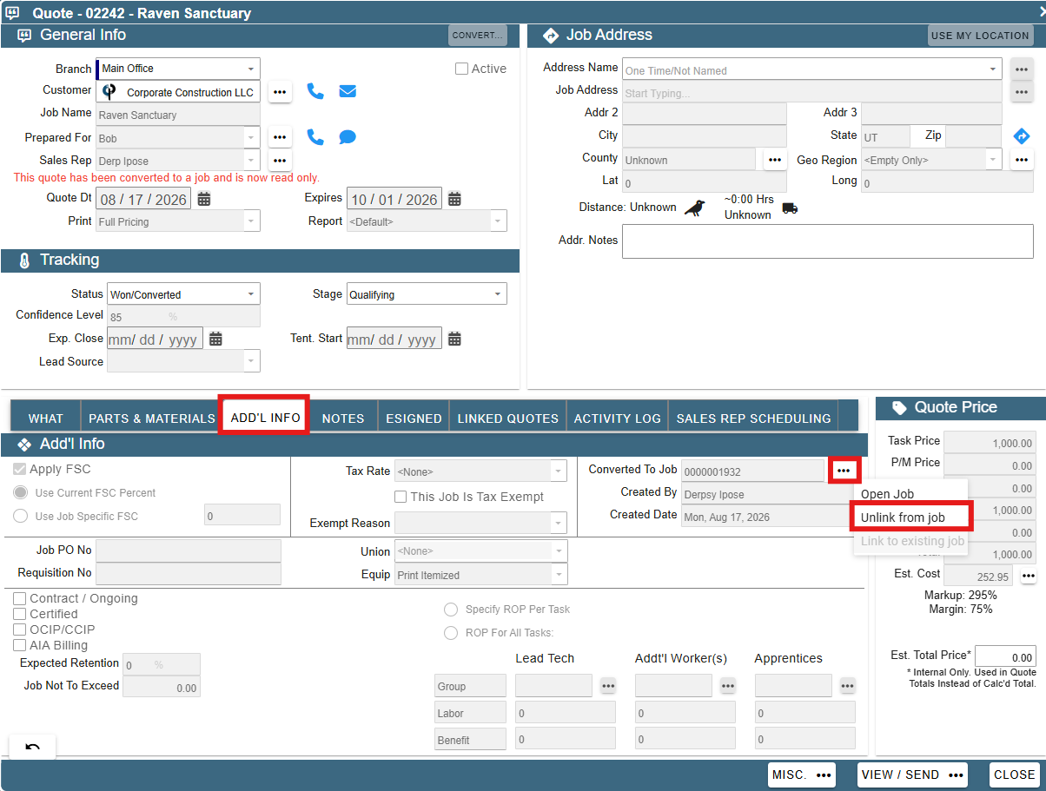Expand the Branch dropdown

pos(250,69)
